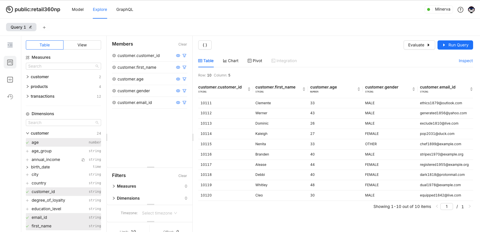Viewport: 480px width, 232px height.
Task: Sort the customer.gender column
Action: (x=414, y=89)
